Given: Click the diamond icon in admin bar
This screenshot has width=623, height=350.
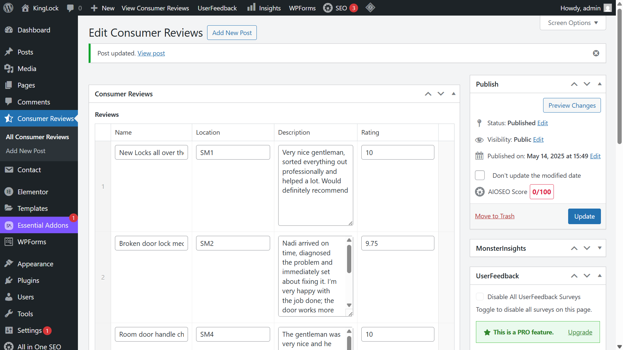Looking at the screenshot, I should [370, 8].
